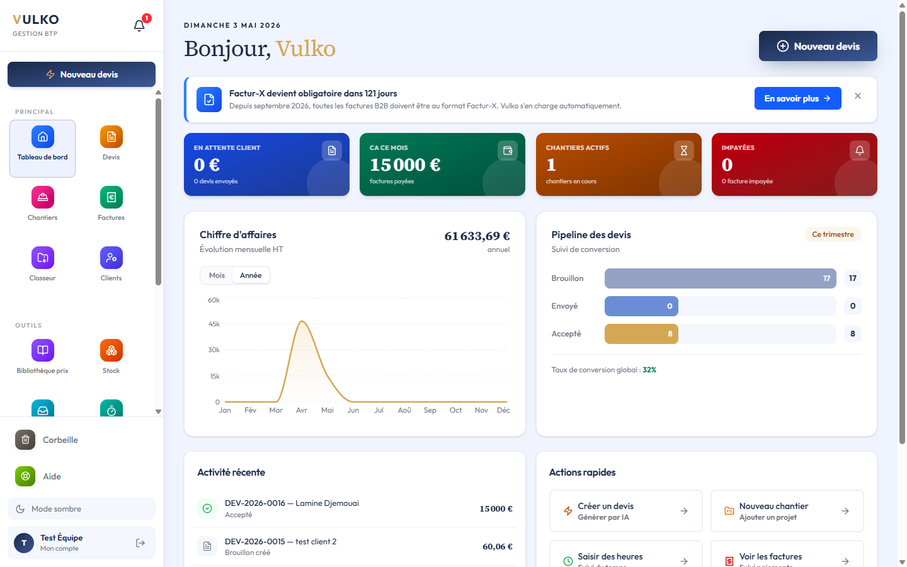Screen dimensions: 907x567
Task: Open activity DEV-2026-0015 — test client 2
Action: (355, 546)
